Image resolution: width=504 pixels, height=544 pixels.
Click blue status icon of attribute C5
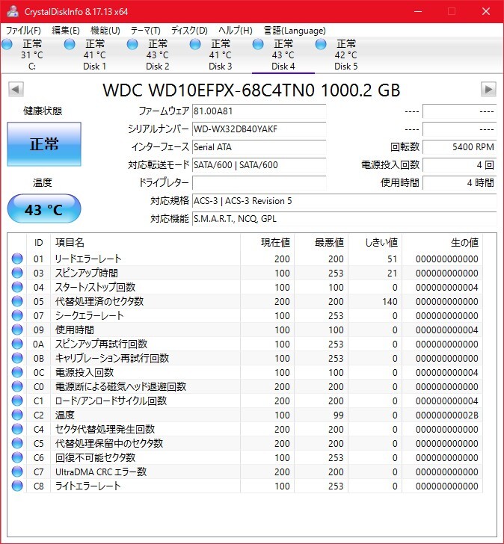tap(17, 443)
